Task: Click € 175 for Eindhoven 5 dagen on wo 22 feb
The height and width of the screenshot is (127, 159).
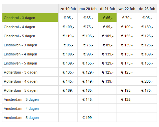Action: tap(127, 63)
